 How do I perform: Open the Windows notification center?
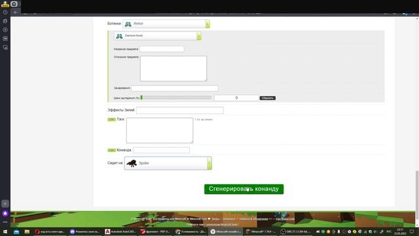pos(412,231)
